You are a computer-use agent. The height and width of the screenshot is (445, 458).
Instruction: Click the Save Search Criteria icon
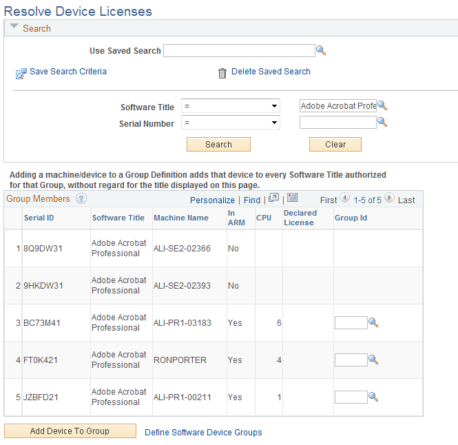tap(21, 73)
